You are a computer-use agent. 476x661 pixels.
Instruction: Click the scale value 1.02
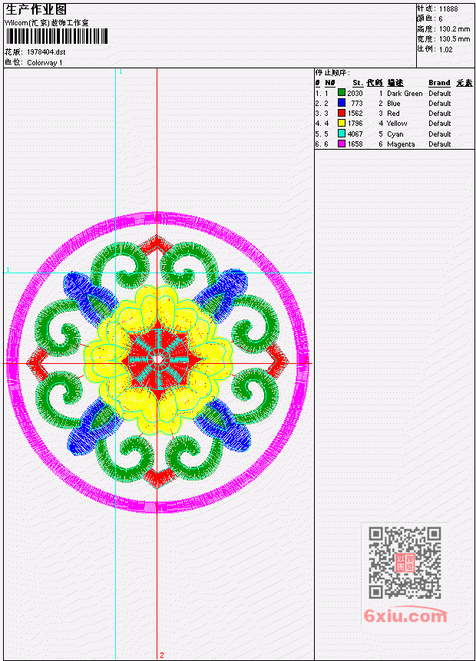click(x=445, y=50)
